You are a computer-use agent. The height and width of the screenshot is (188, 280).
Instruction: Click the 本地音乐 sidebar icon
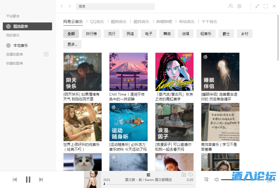8,45
